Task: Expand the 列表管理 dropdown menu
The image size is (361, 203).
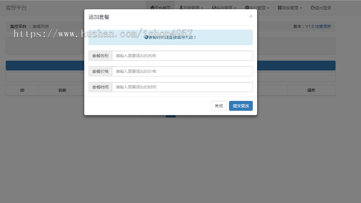Action: click(191, 8)
